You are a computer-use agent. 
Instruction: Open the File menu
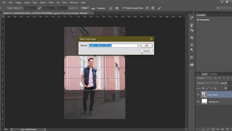[x=4, y=3]
